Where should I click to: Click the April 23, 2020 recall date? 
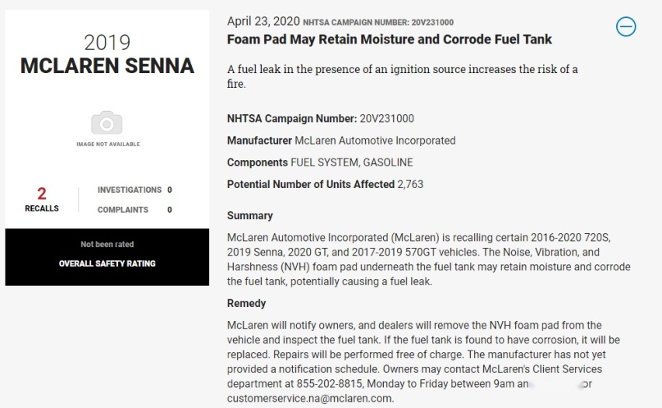tap(263, 21)
